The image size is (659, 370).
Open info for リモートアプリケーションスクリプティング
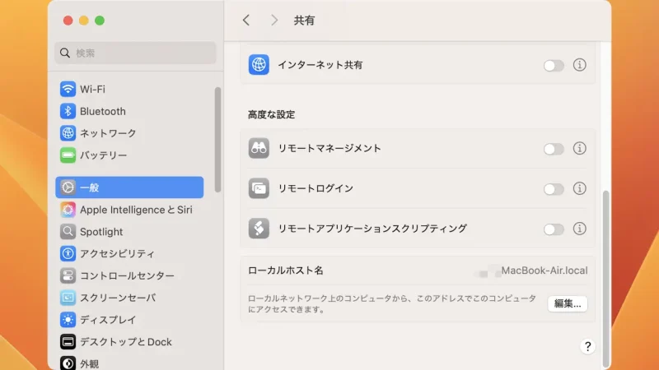pos(580,229)
